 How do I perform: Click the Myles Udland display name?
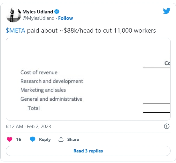[38, 12]
